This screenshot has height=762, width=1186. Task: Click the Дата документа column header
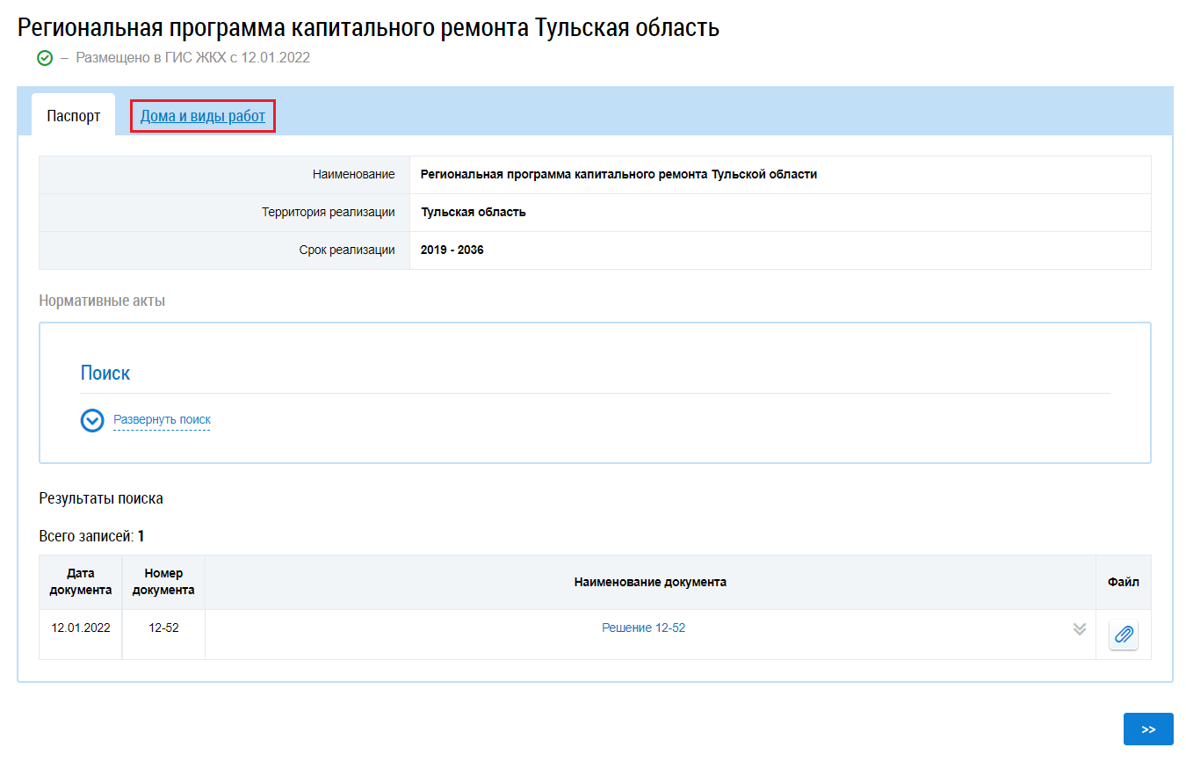tap(81, 582)
